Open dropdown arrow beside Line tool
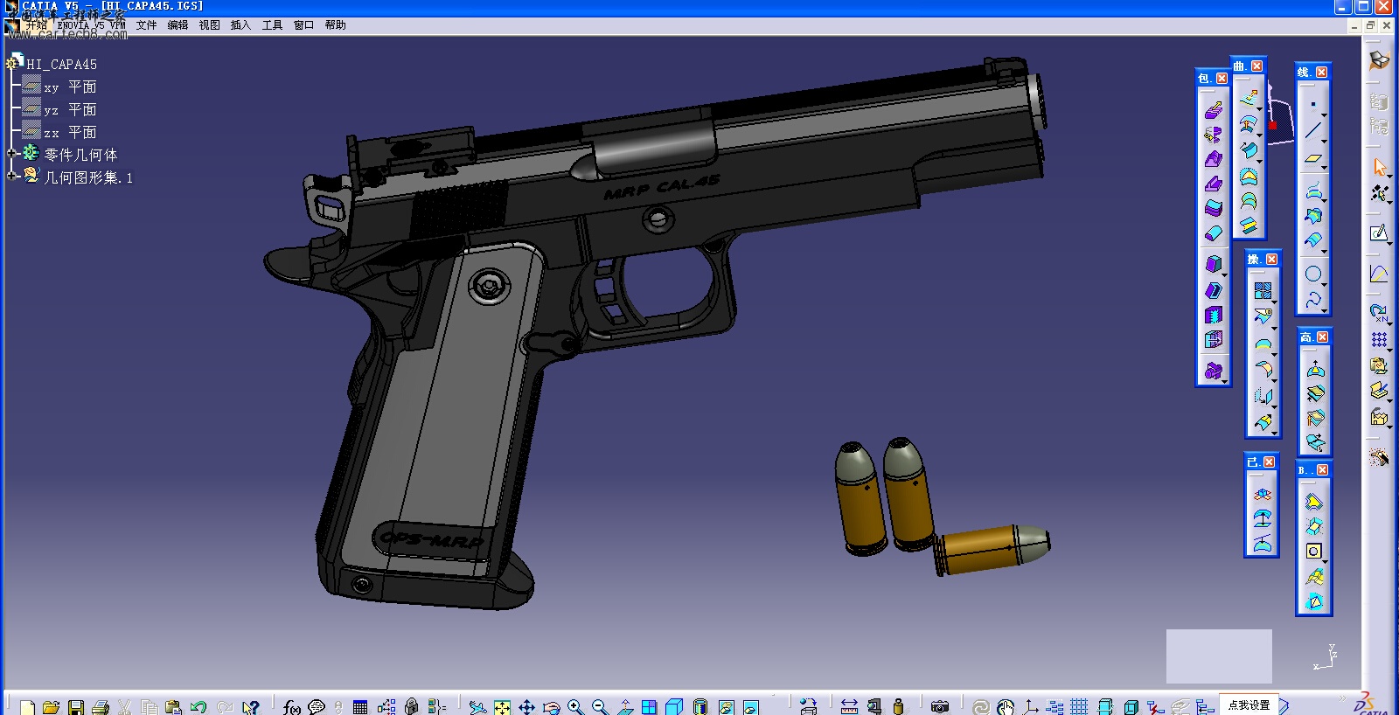 (1324, 141)
